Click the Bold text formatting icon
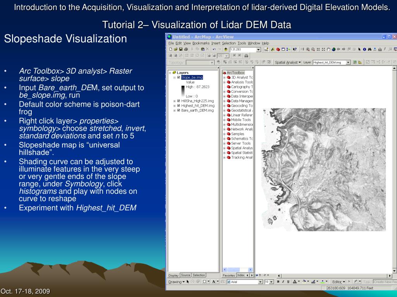Screen dimensions: 397x297 (x=278, y=282)
